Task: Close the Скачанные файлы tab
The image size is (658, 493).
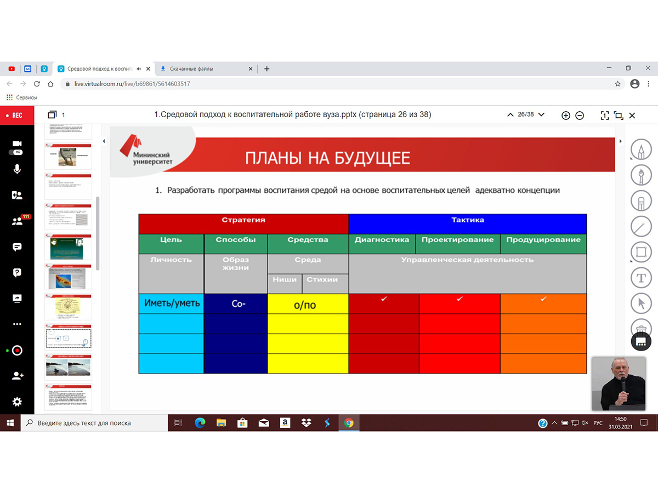Action: (251, 69)
